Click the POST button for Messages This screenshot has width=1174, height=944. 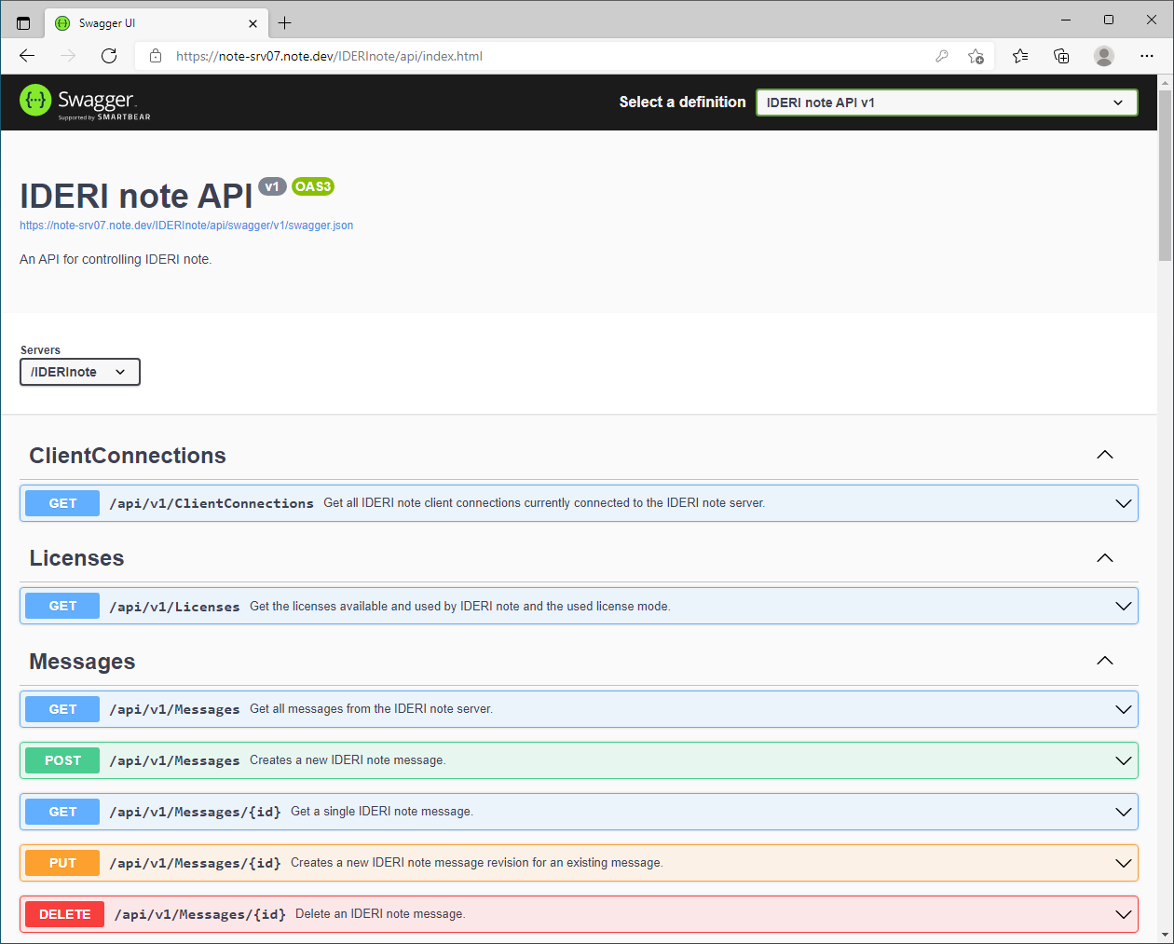tap(62, 760)
